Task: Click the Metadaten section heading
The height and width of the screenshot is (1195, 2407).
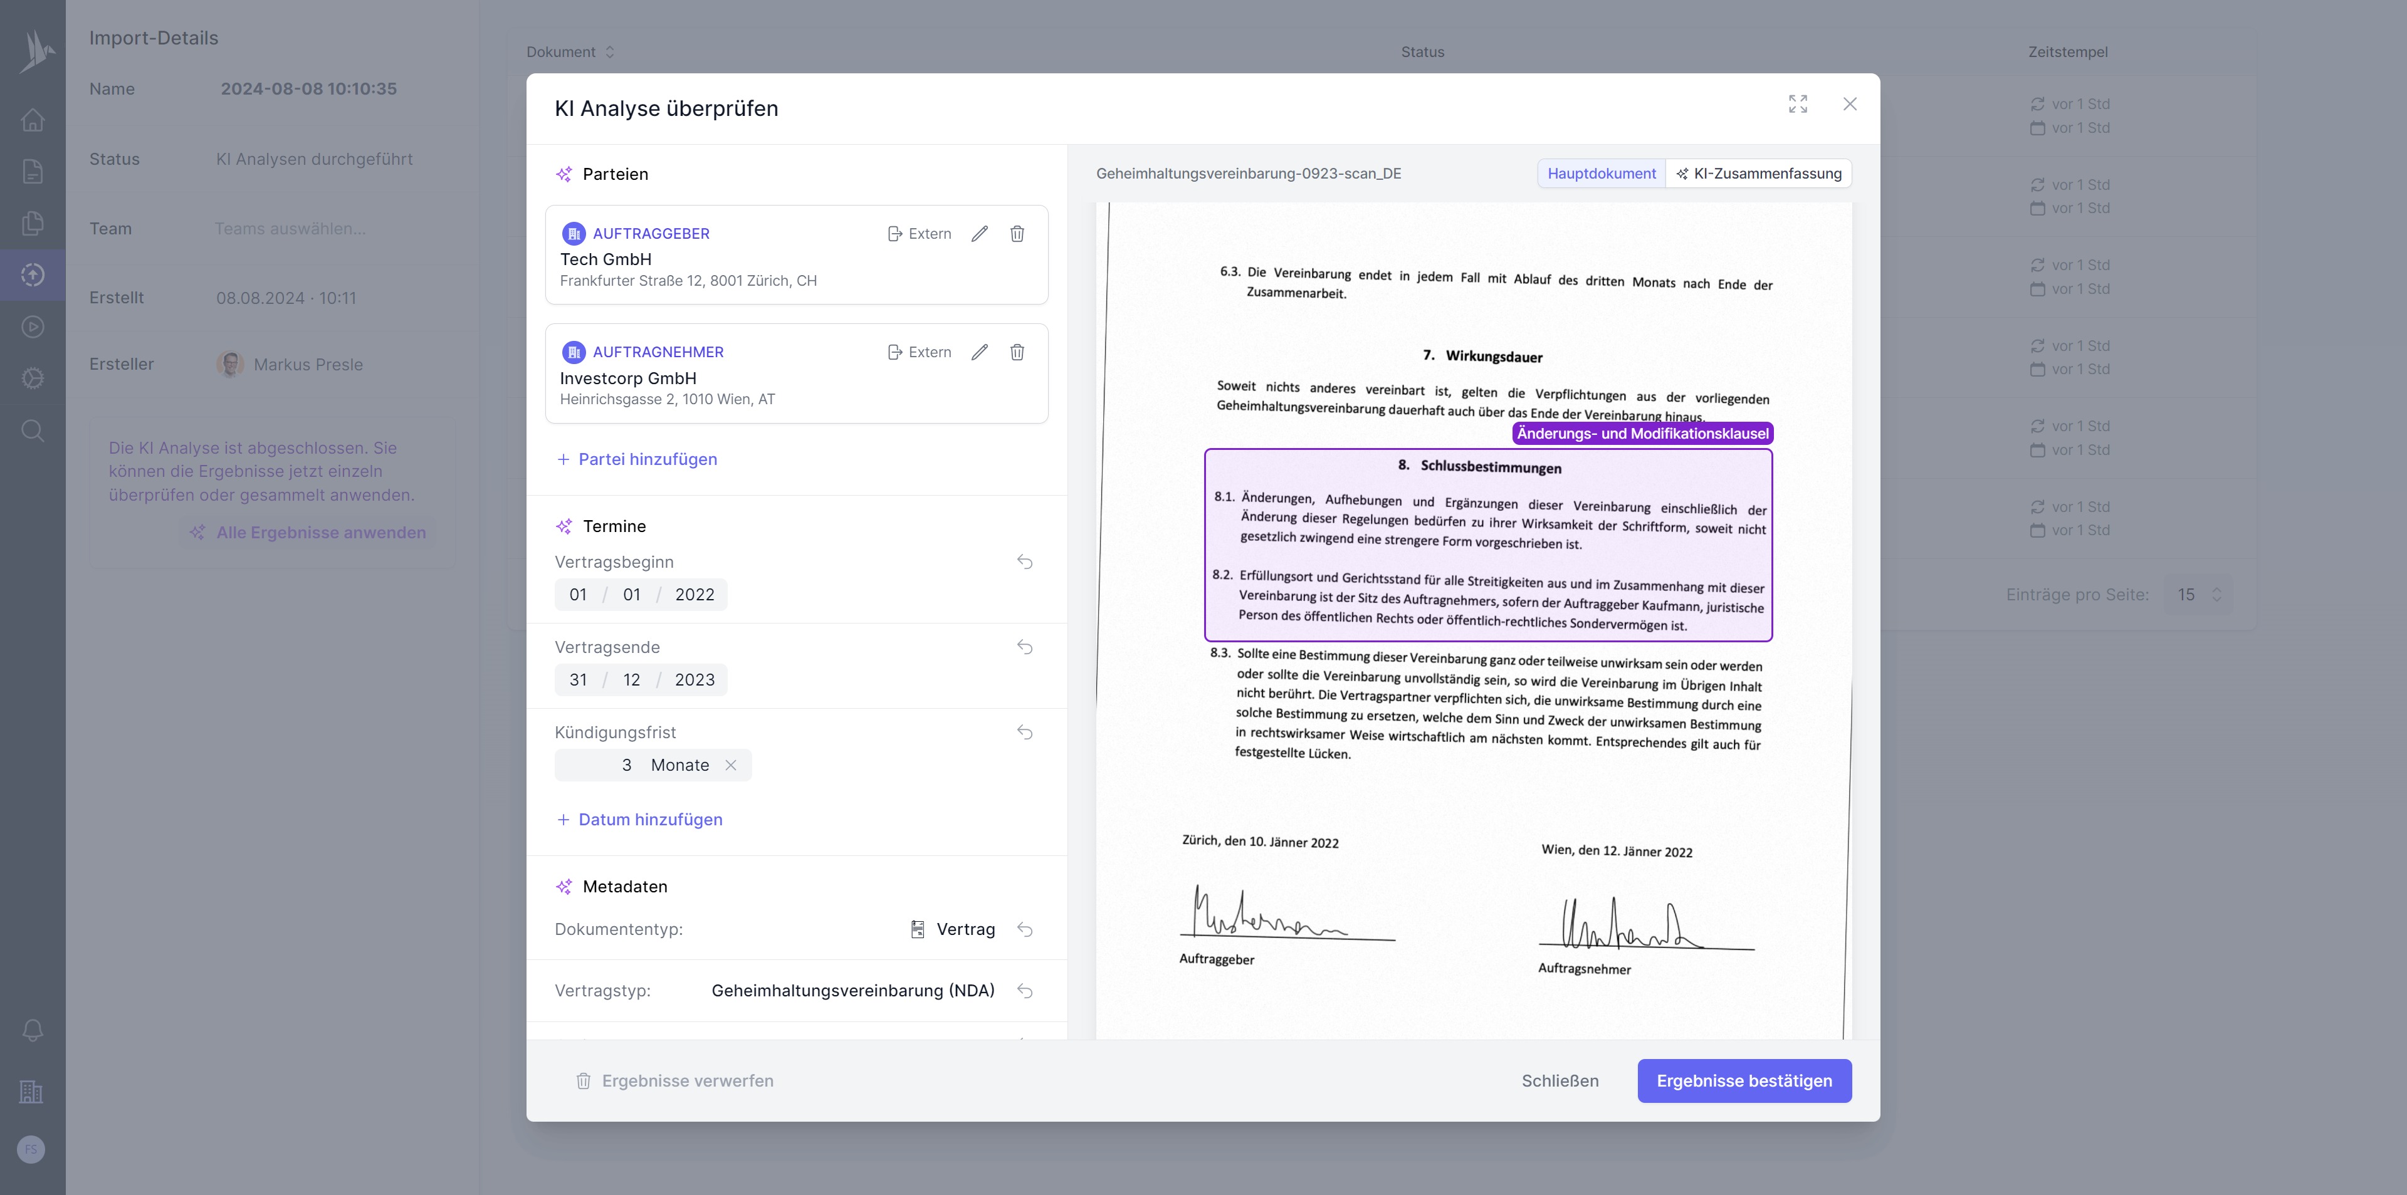Action: point(625,887)
